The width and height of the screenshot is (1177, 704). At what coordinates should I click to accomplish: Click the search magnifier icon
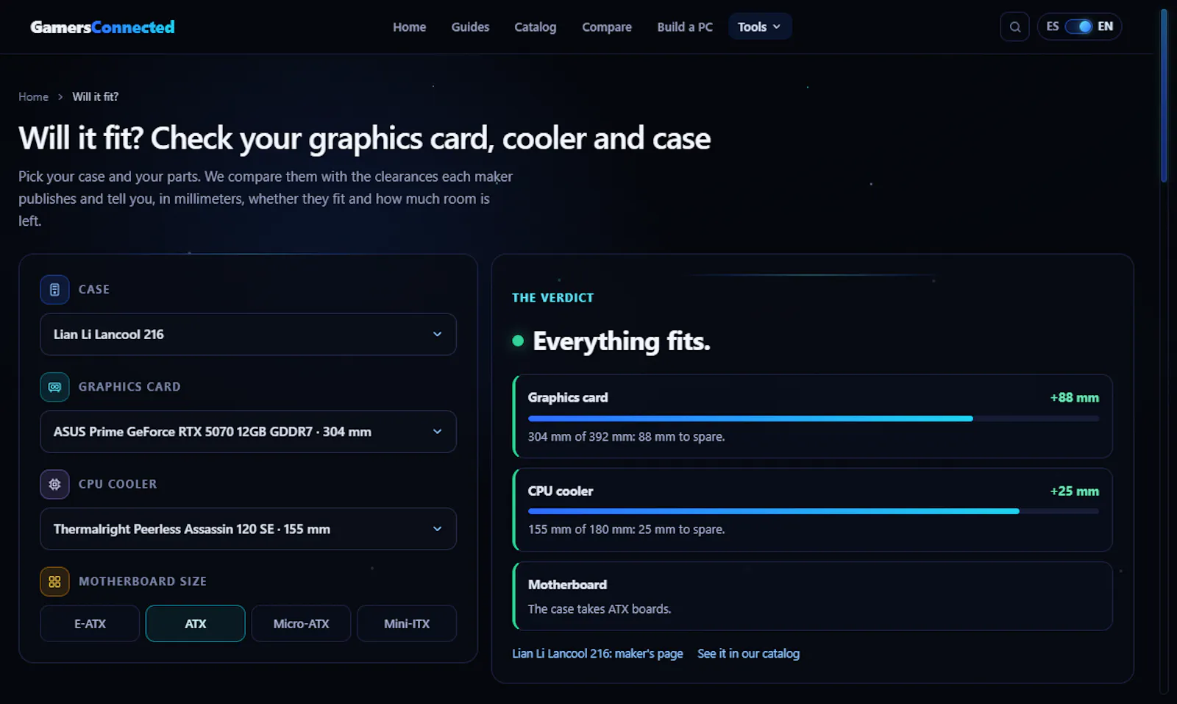[1014, 27]
